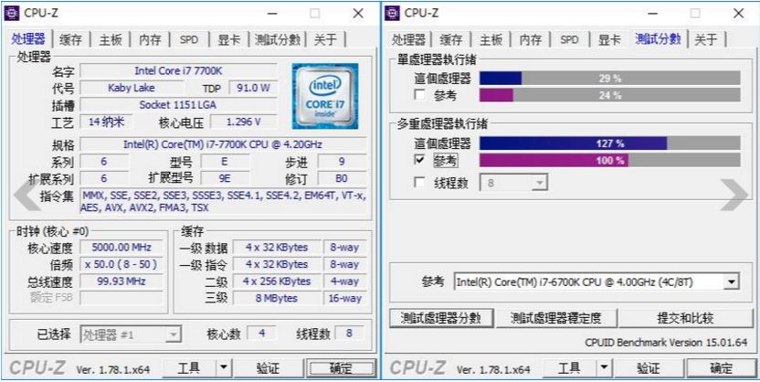
Task: Go to next image with right gray arrow
Action: [x=734, y=195]
